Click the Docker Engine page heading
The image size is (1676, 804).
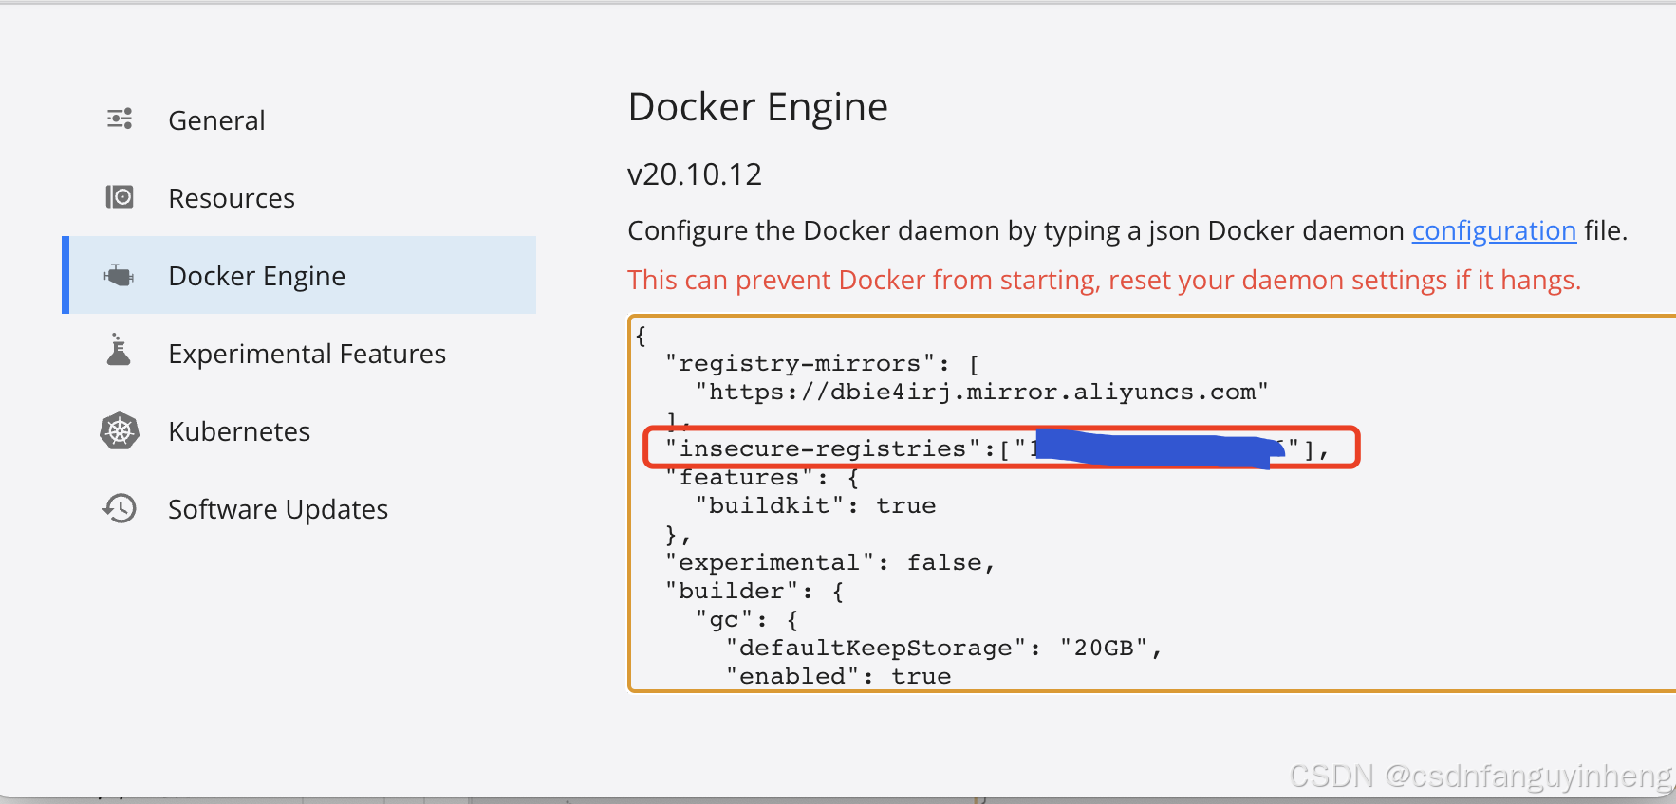[x=758, y=107]
